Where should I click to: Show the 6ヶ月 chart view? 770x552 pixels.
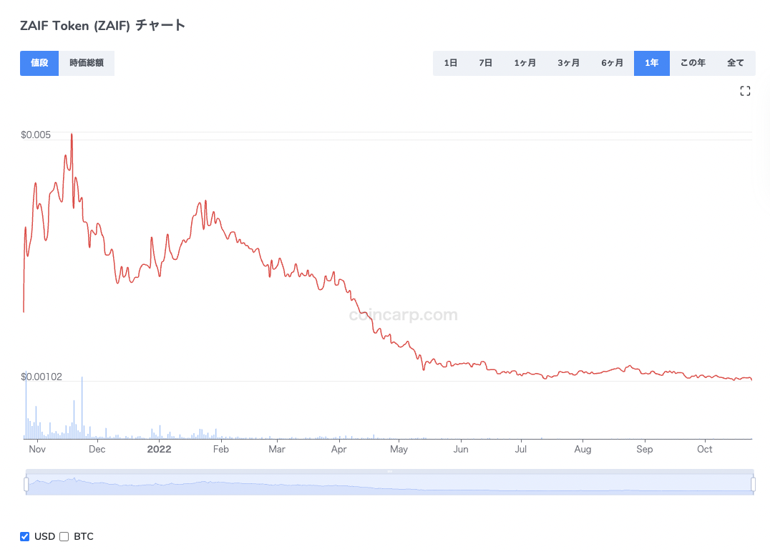613,63
